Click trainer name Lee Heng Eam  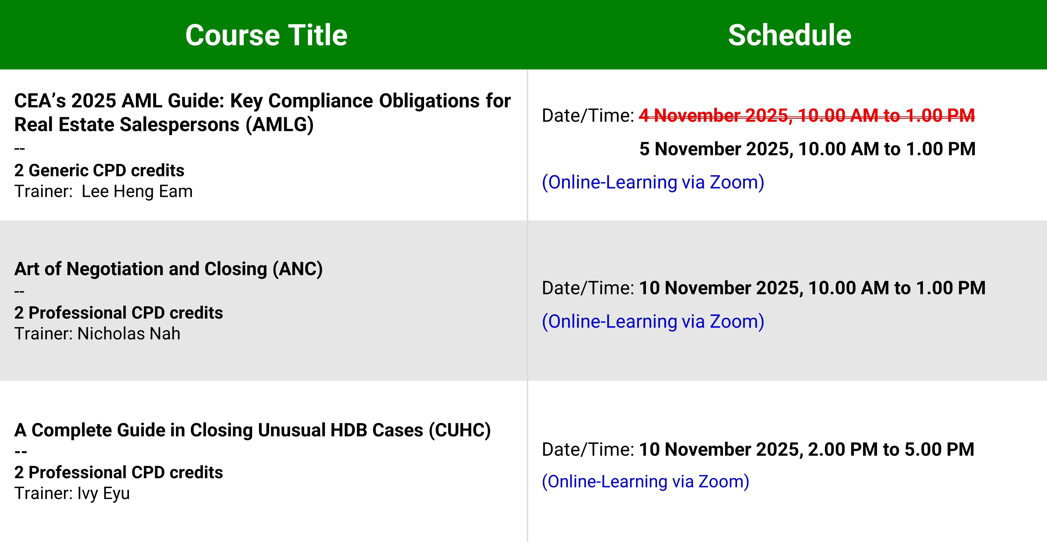coord(137,191)
